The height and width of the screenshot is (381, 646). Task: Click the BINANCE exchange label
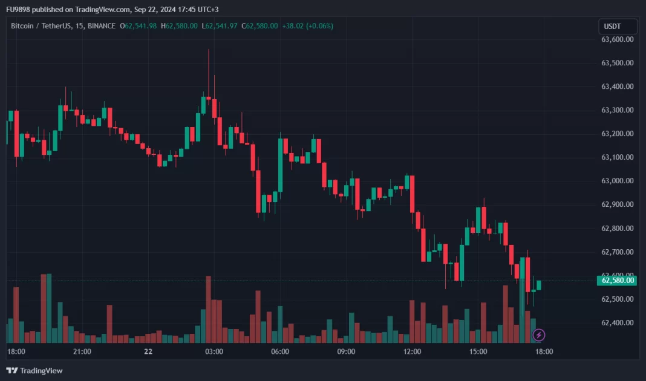point(100,26)
